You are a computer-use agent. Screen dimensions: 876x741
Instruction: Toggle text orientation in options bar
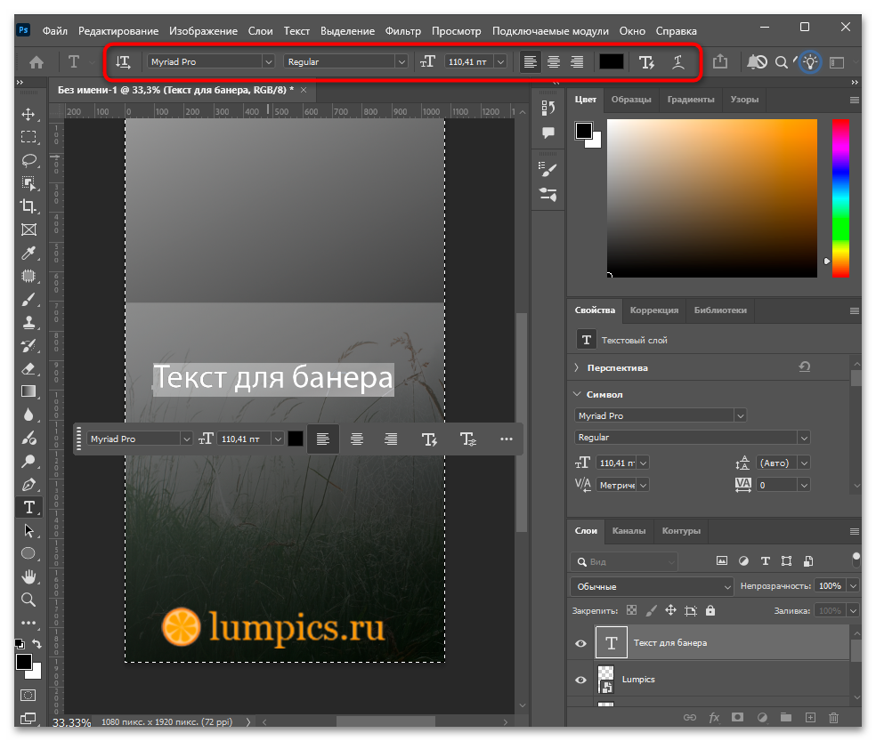[x=123, y=62]
